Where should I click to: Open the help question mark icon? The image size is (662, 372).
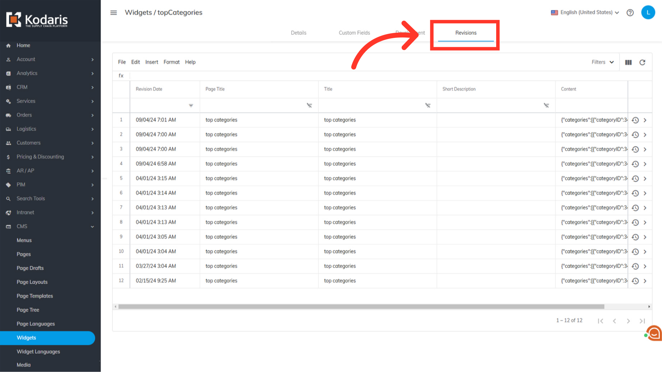pos(630,13)
